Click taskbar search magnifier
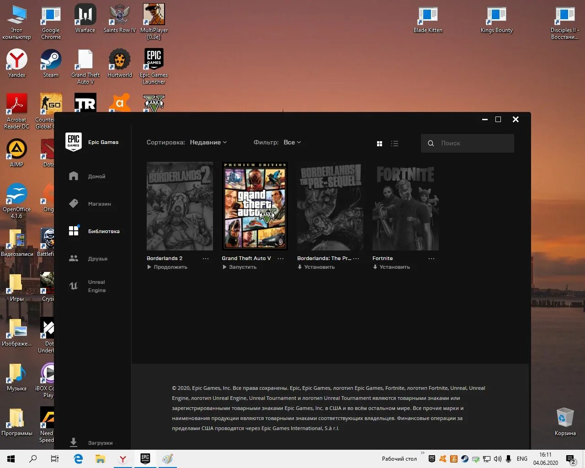585x468 pixels. pos(33,459)
